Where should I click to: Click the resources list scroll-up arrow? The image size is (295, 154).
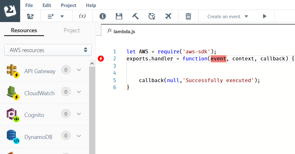coord(92,64)
